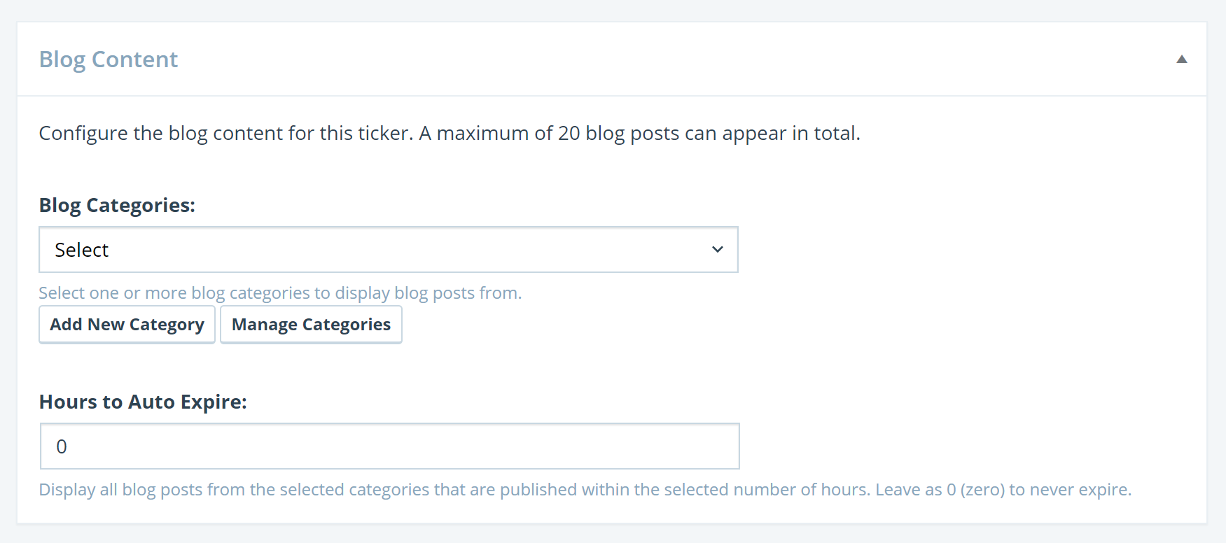Click the 'Leave as 0 (zero) to never expire' text

[1003, 489]
